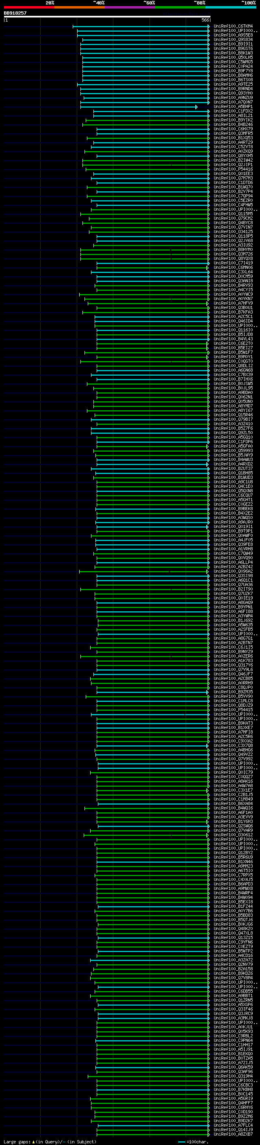This screenshot has height=1145, width=260.
Task: Select the UniRef100_B1XQ53 label
Action: 233,138
